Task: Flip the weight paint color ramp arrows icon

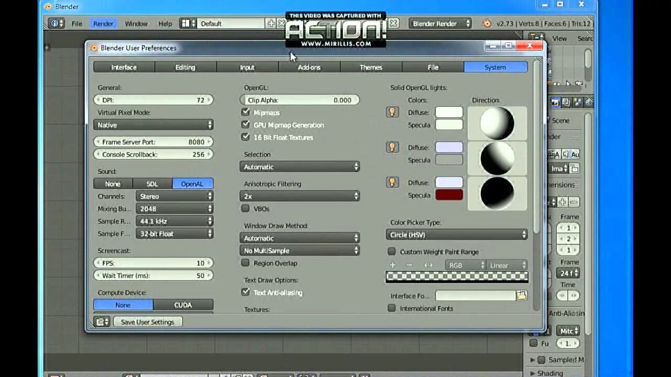Action: pyautogui.click(x=428, y=265)
